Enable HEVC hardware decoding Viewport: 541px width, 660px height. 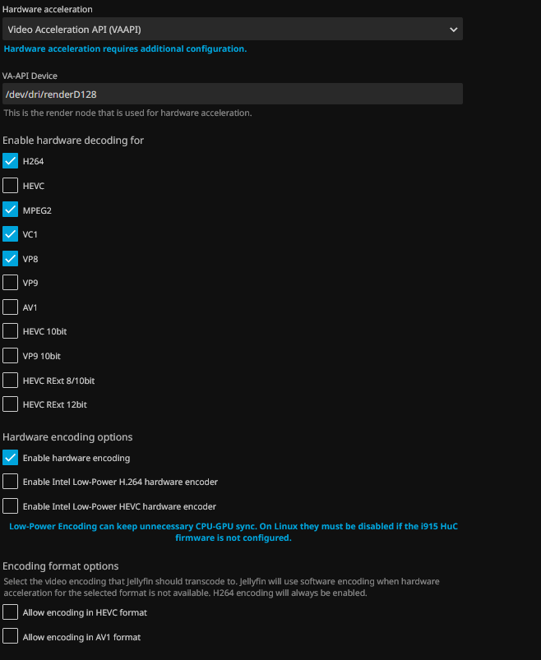coord(11,186)
